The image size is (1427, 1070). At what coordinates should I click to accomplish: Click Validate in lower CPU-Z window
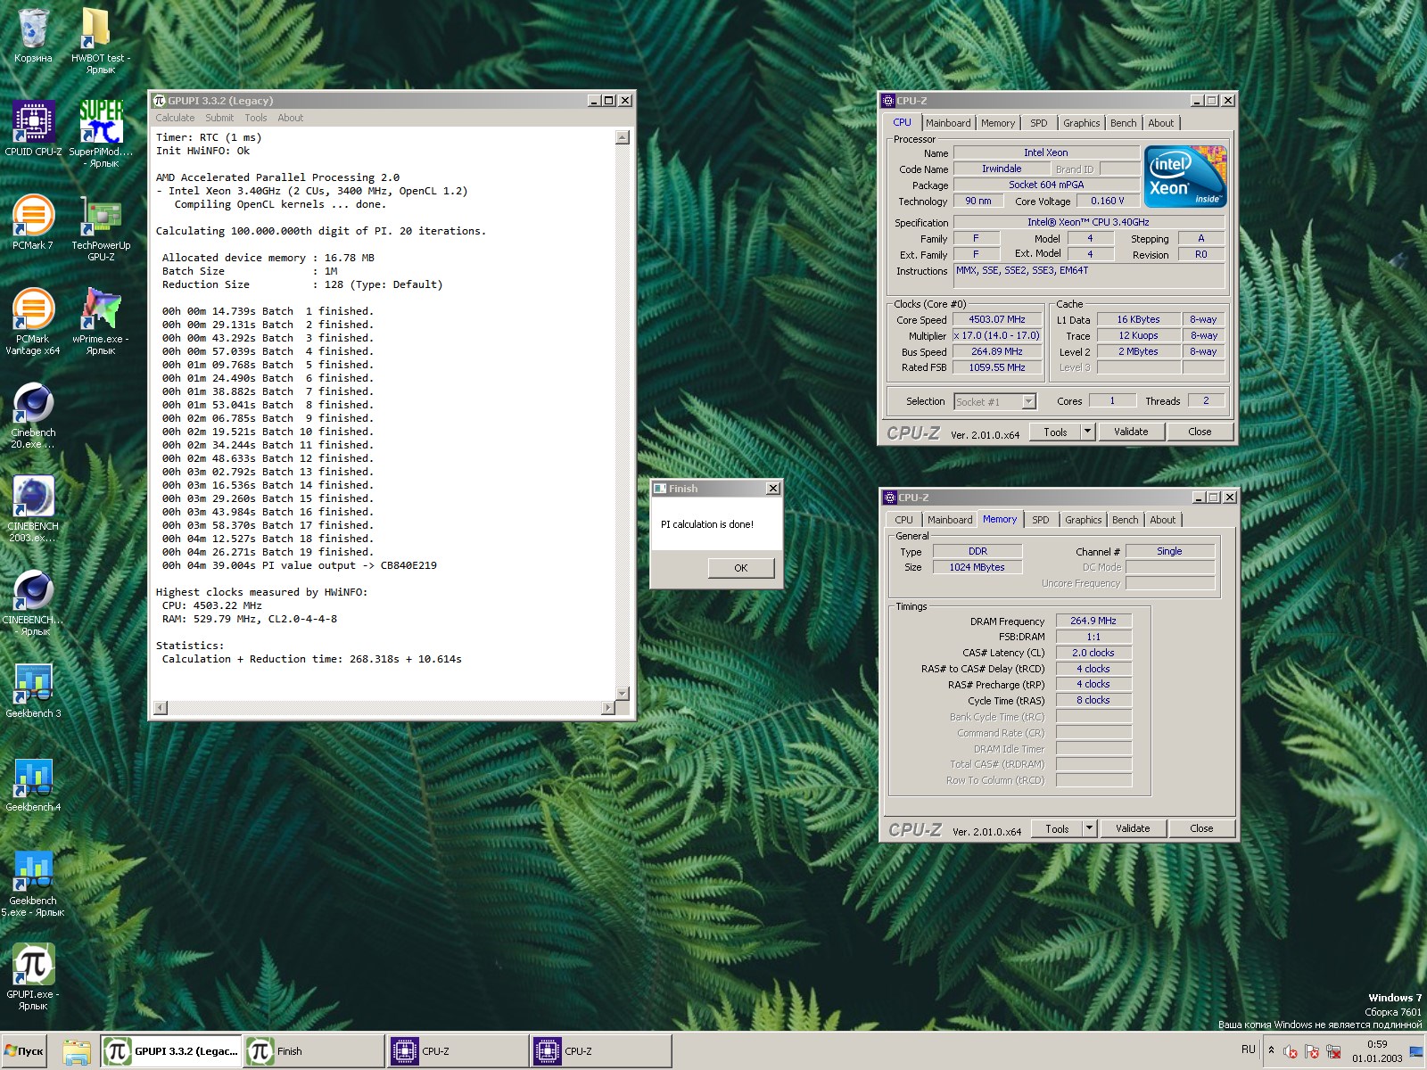pos(1133,829)
